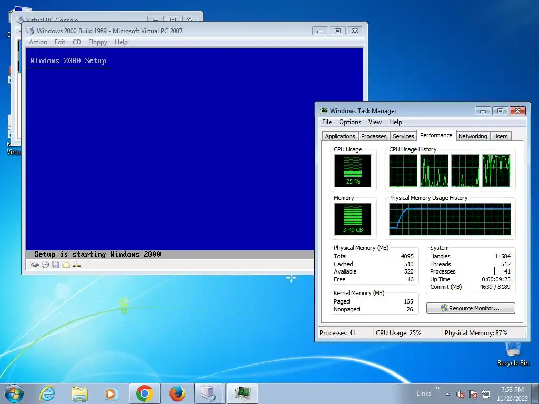Image resolution: width=539 pixels, height=404 pixels.
Task: Switch to Task Manager taskbar button
Action: pyautogui.click(x=243, y=393)
